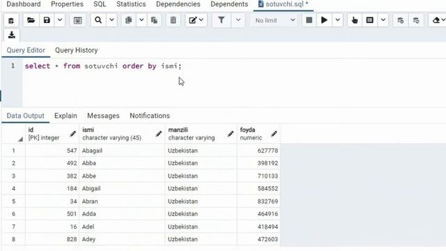The width and height of the screenshot is (446, 251).
Task: Open the SQL tab
Action: tap(100, 4)
